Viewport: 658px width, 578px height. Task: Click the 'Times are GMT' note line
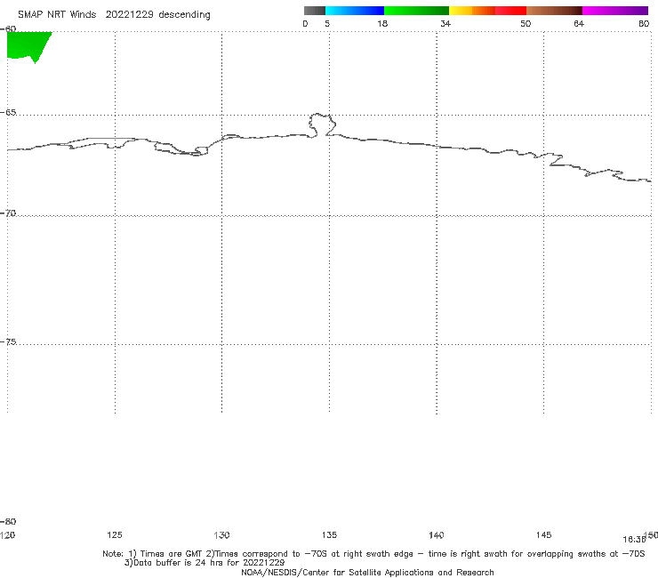373,554
